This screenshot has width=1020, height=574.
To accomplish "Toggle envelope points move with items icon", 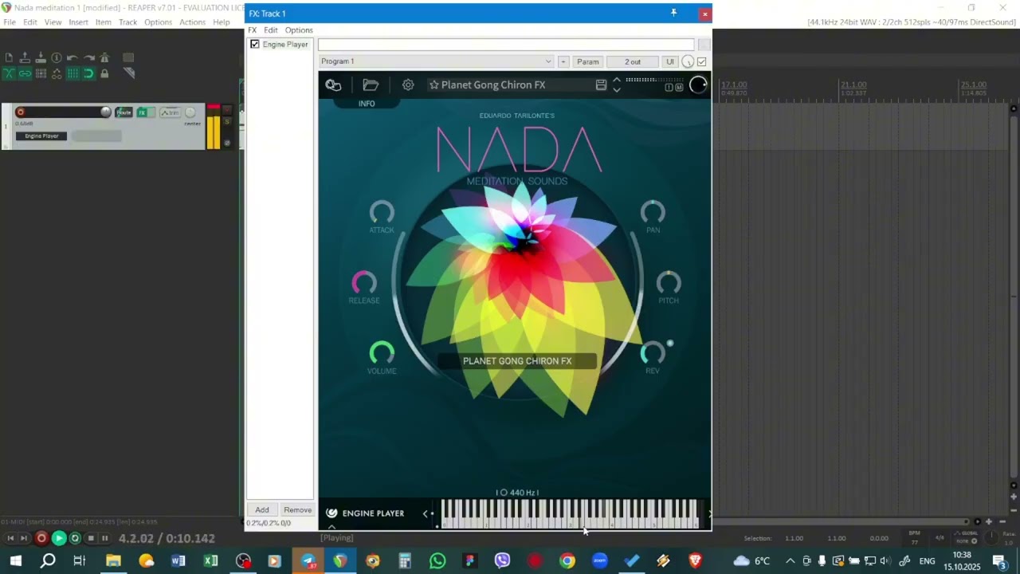I will click(57, 73).
